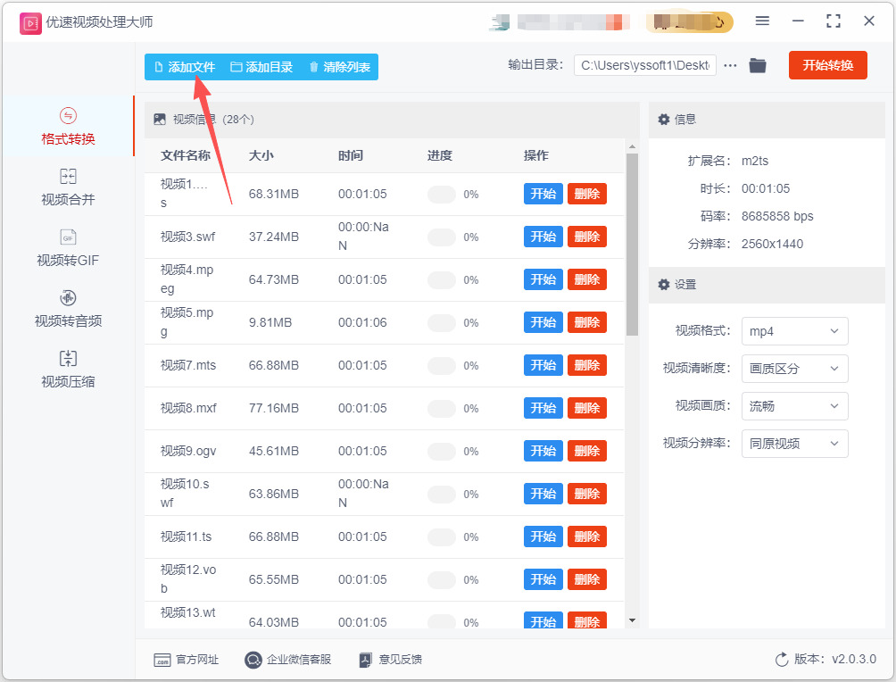Viewport: 896px width, 682px height.
Task: Click the video info image icon in list header
Action: [160, 120]
